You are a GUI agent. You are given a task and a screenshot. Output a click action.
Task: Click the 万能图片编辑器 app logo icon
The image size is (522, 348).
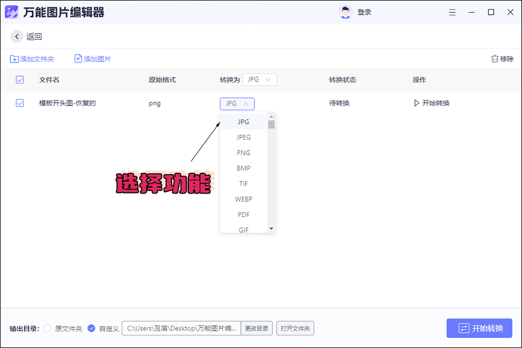(11, 12)
